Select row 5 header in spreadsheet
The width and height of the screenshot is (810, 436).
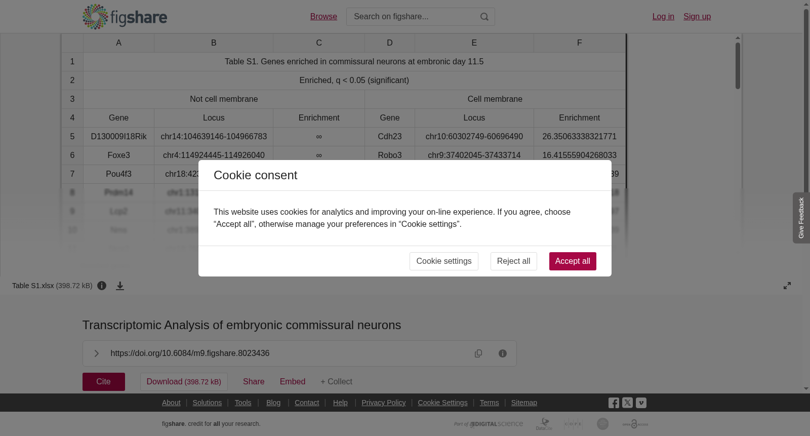(x=72, y=137)
